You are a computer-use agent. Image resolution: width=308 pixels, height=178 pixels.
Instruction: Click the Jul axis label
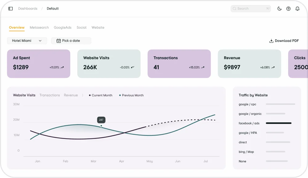[206, 161]
